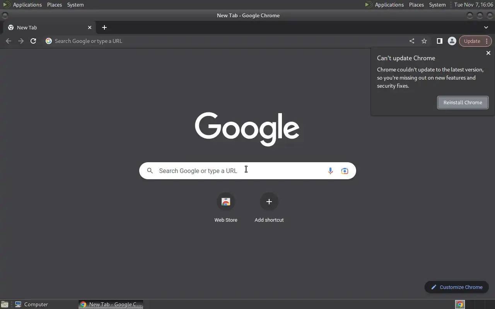Expand the tab search chevron
495x309 pixels.
pos(486,27)
